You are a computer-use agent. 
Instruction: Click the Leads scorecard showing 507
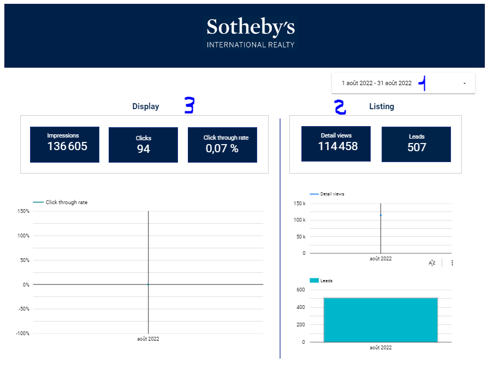416,145
